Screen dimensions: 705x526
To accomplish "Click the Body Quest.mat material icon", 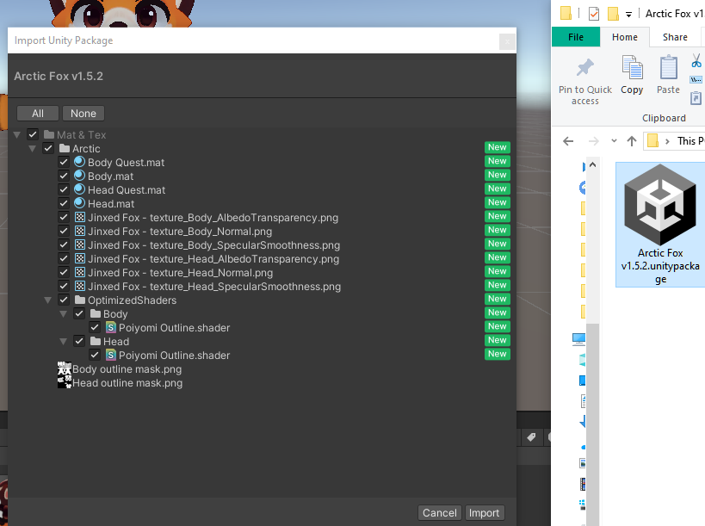I will click(x=79, y=162).
